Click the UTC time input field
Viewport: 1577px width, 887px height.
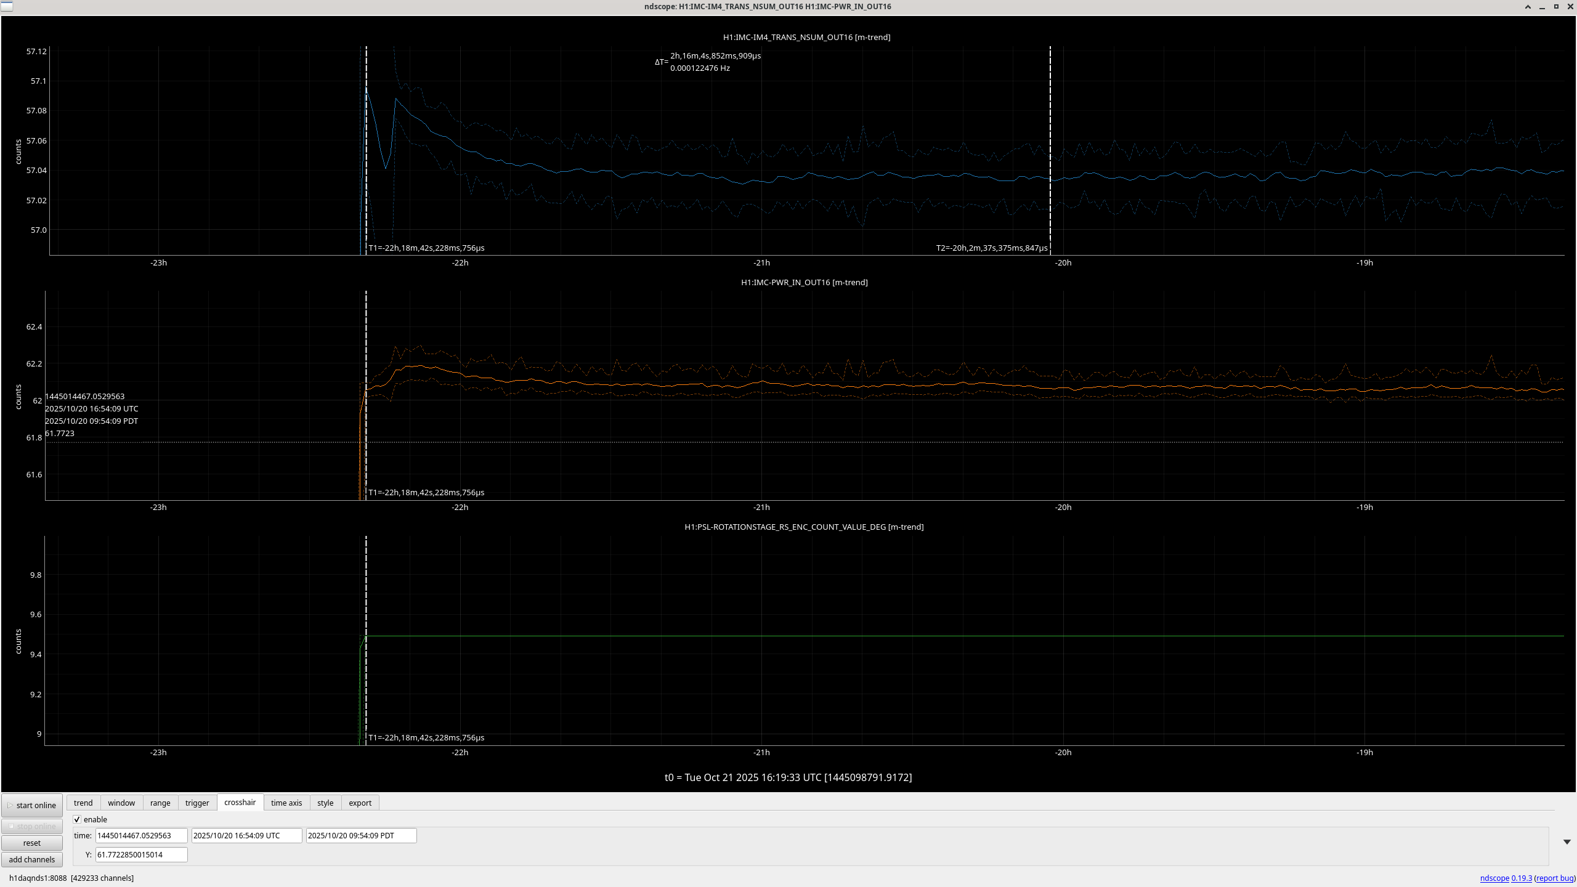(246, 835)
